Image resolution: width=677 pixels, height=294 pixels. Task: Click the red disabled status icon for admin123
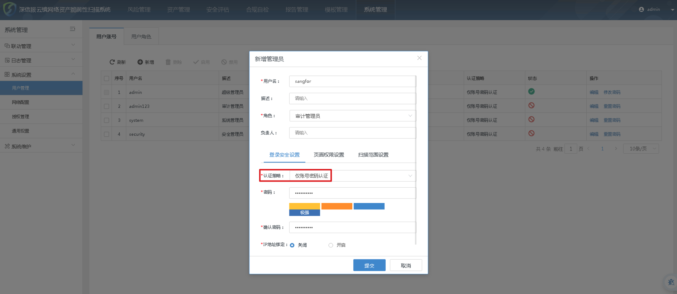(x=531, y=105)
